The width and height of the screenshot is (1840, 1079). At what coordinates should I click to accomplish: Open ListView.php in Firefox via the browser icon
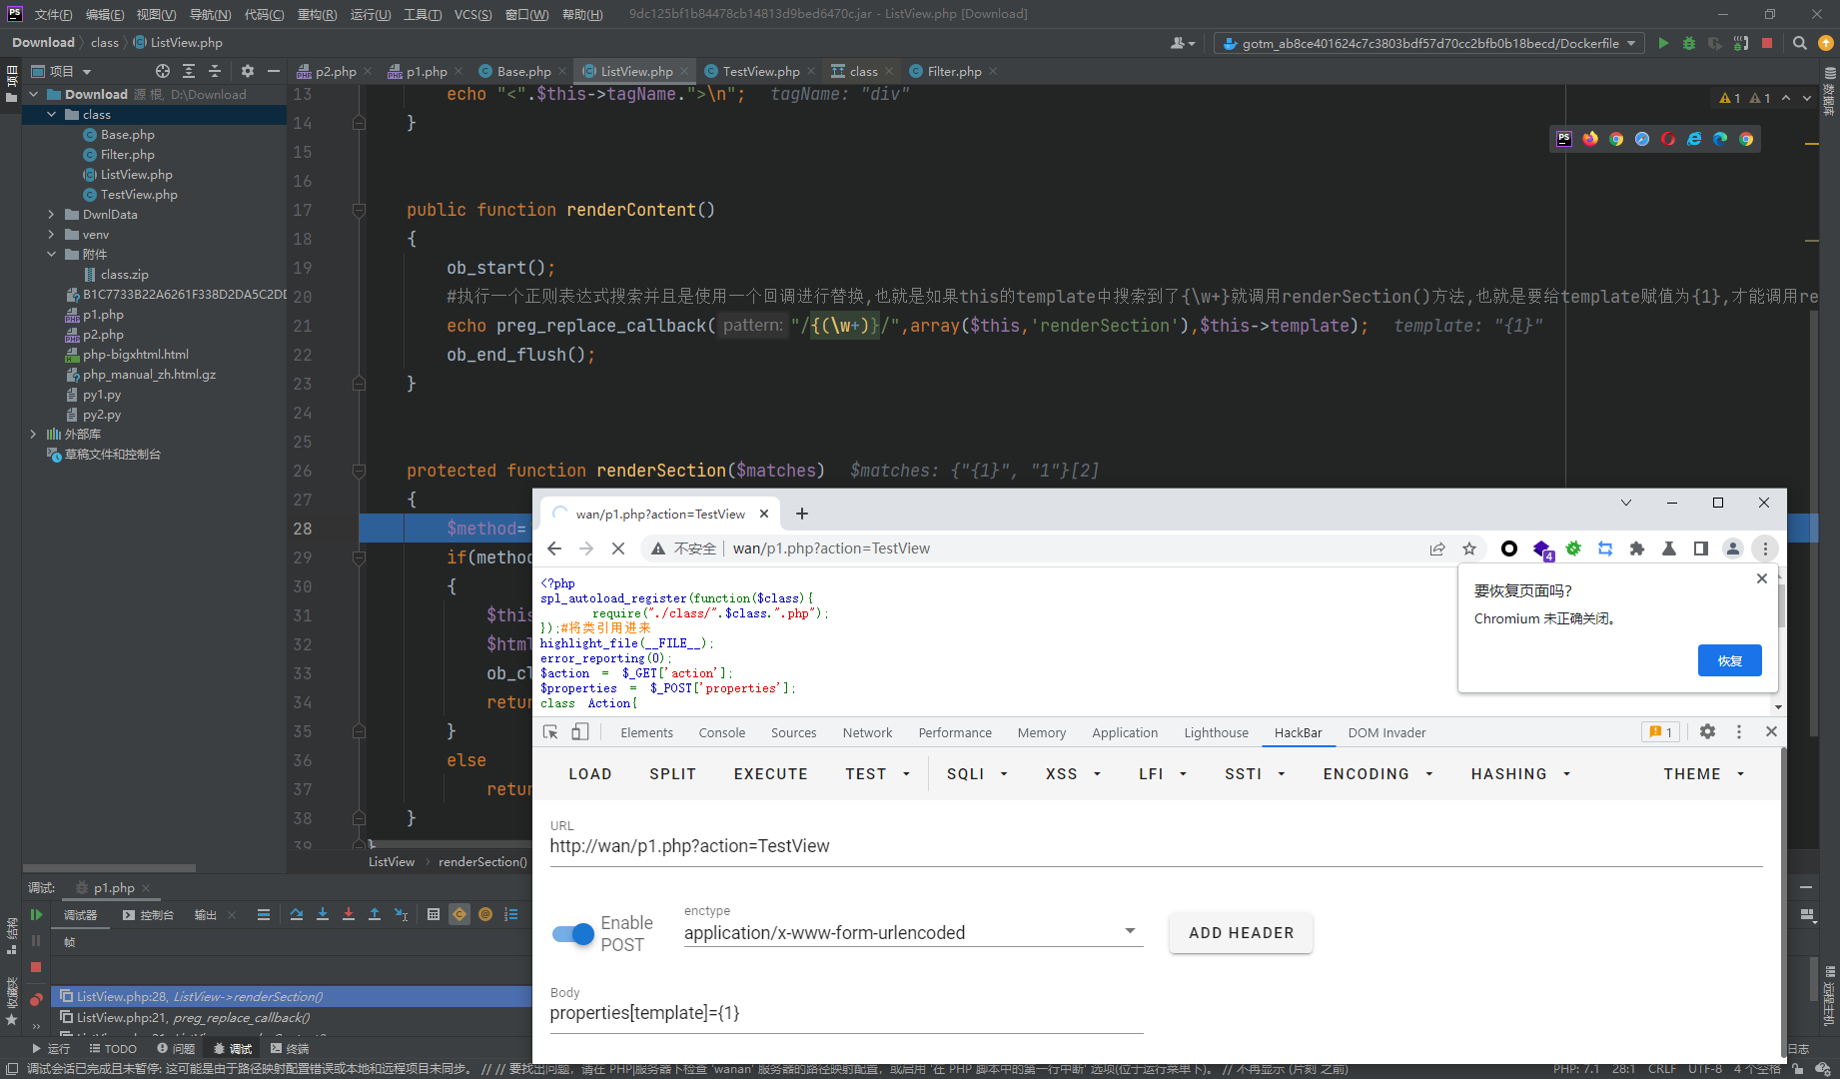click(1590, 139)
